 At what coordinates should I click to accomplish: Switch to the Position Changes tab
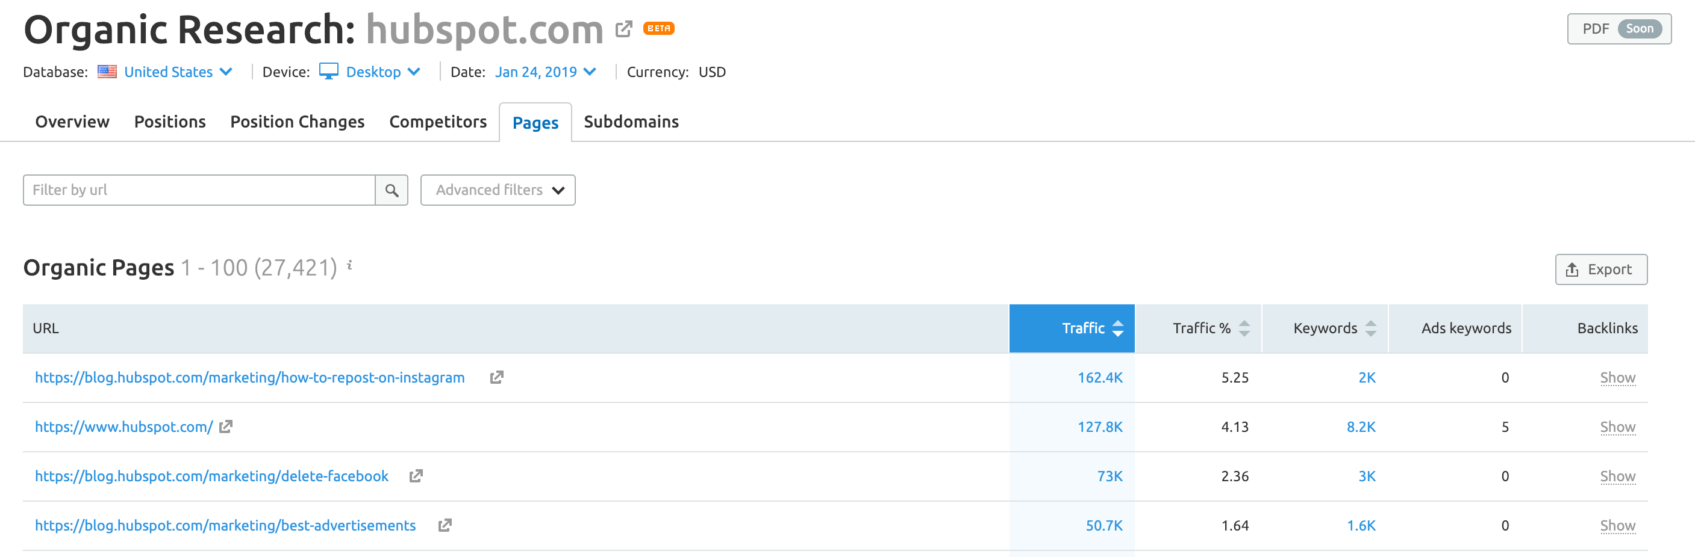point(297,122)
